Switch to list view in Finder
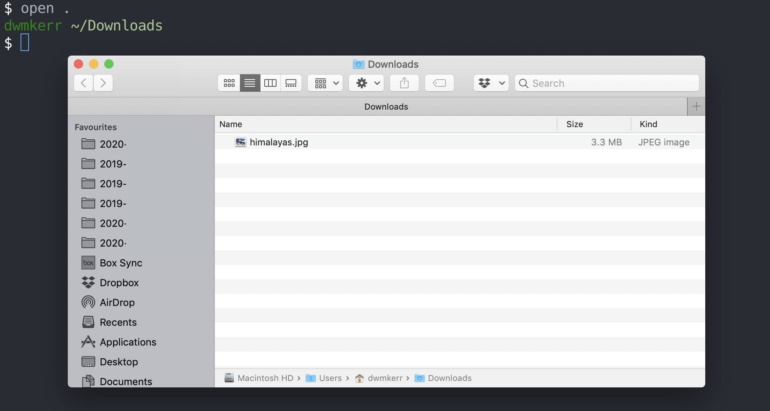 250,83
